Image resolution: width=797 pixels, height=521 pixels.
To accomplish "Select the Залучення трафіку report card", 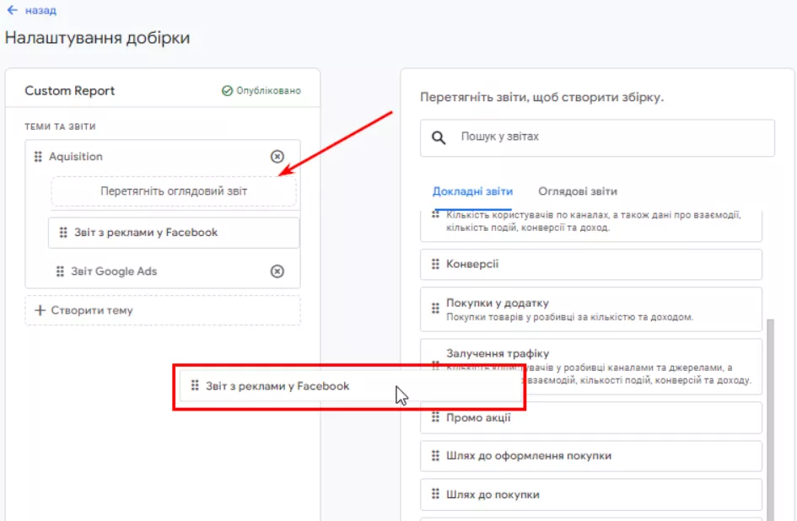I will pos(591,366).
